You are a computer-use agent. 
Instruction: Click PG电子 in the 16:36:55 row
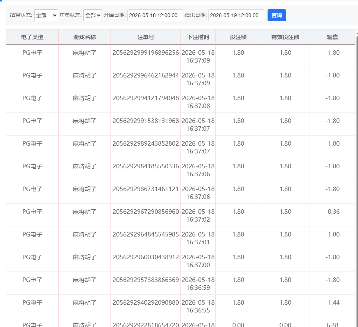(x=32, y=302)
